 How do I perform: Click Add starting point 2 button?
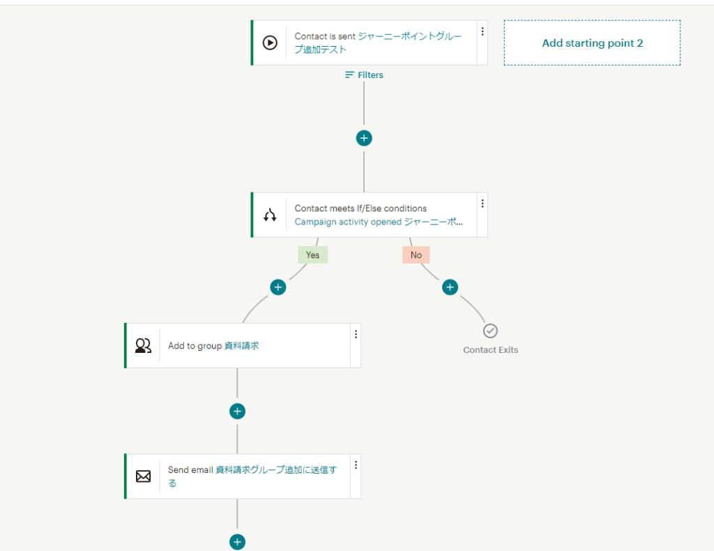point(592,43)
